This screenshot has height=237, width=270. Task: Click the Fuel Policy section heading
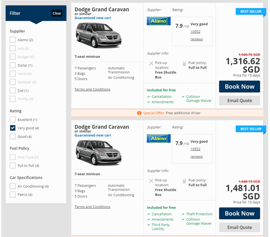20,148
